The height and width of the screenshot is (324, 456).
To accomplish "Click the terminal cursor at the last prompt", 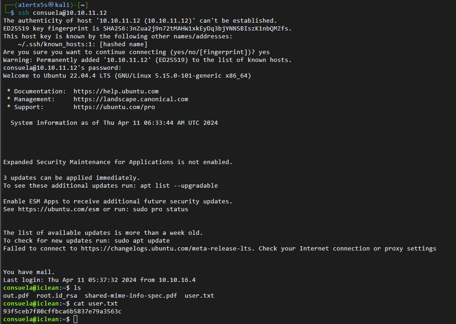I will coord(75,319).
